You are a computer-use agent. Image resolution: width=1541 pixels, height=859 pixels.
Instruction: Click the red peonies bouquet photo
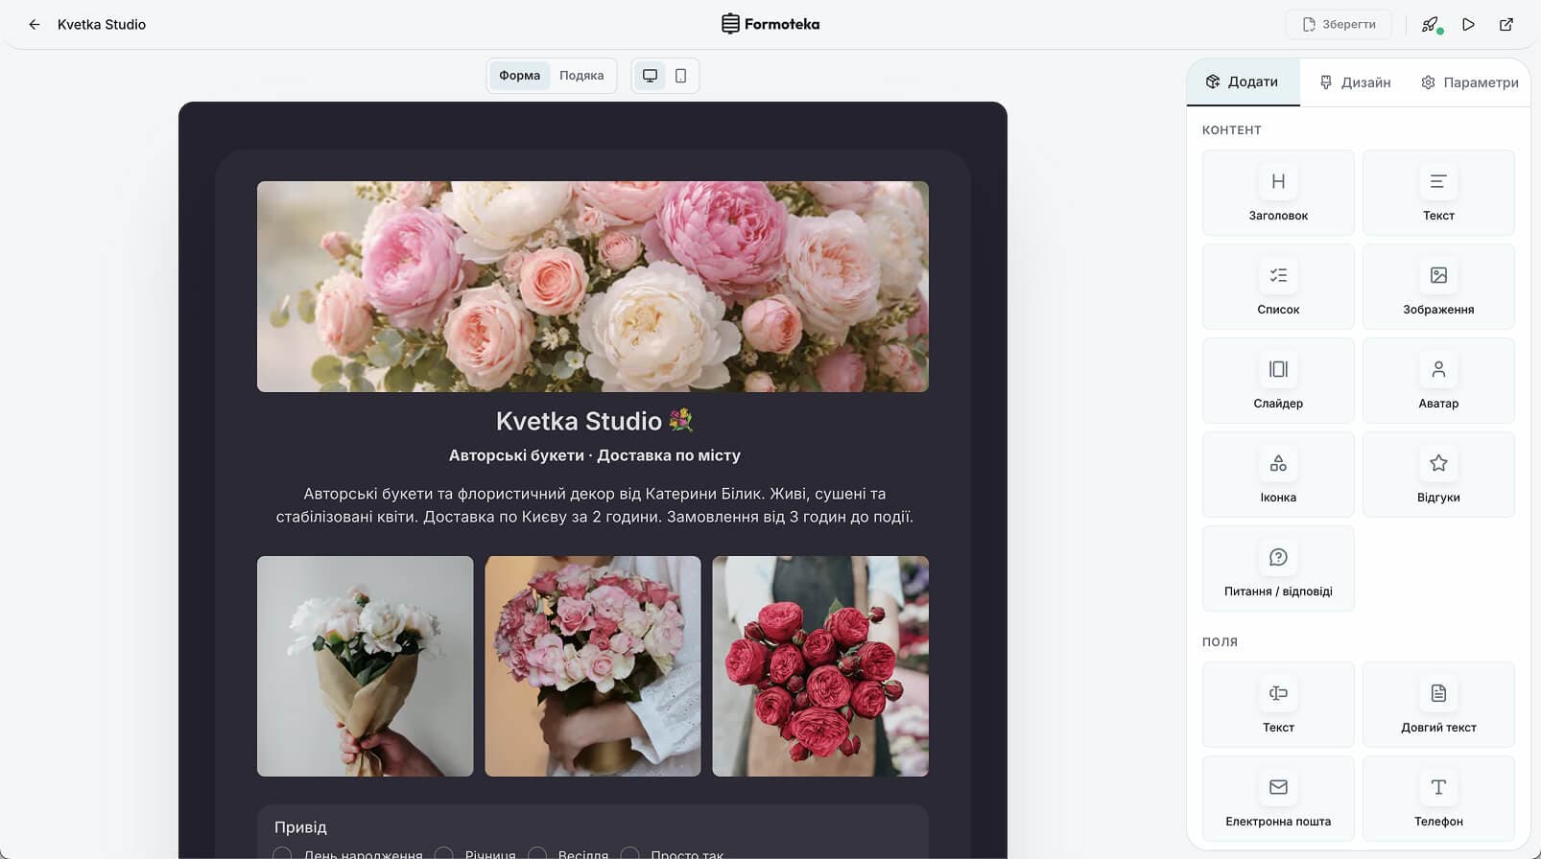tap(820, 666)
